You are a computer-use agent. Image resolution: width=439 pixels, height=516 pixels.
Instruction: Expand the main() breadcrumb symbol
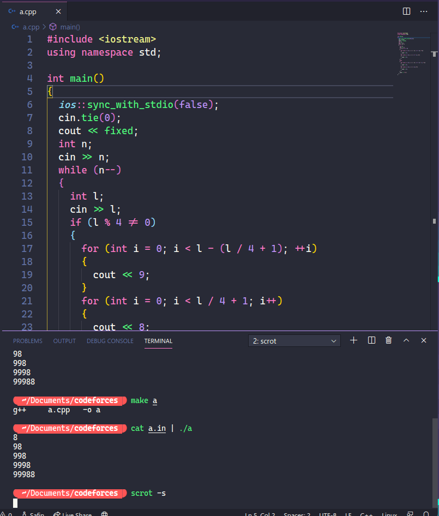click(x=70, y=27)
